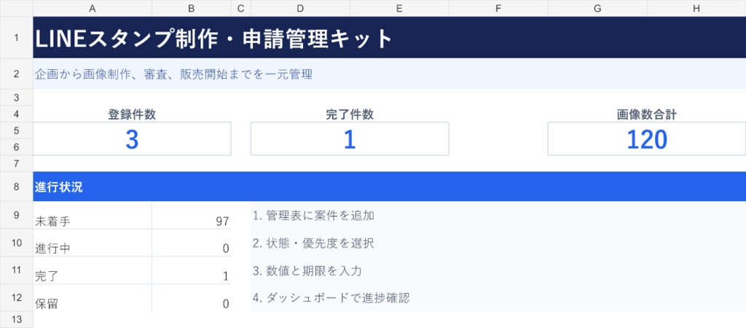Click step 2. 状態・優先度を選択
This screenshot has width=746, height=328.
[313, 243]
